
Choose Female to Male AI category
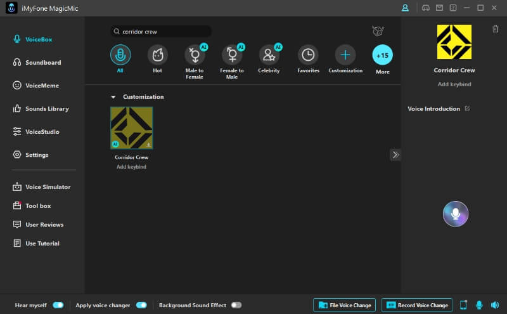click(232, 55)
